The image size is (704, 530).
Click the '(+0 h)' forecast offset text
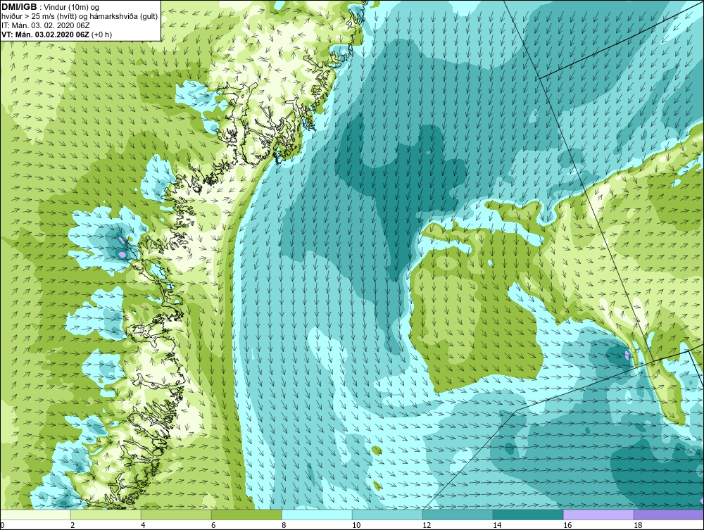(x=102, y=34)
